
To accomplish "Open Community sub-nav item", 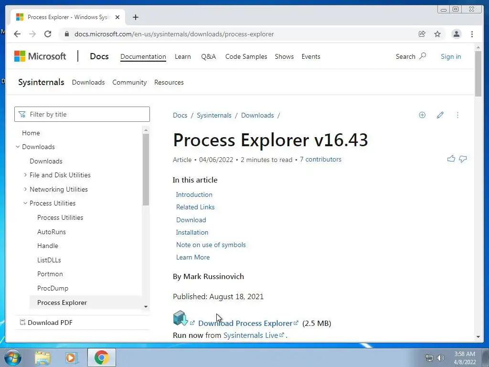I will pos(129,82).
